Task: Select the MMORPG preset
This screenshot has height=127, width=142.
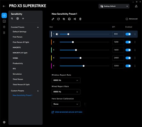Action: click(x=17, y=48)
